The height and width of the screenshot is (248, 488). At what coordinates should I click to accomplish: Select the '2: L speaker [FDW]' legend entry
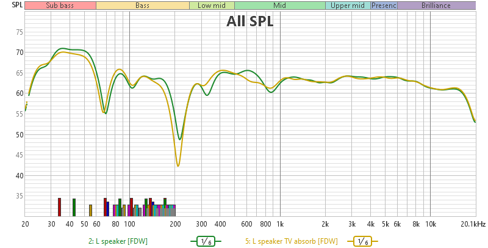tap(118, 241)
